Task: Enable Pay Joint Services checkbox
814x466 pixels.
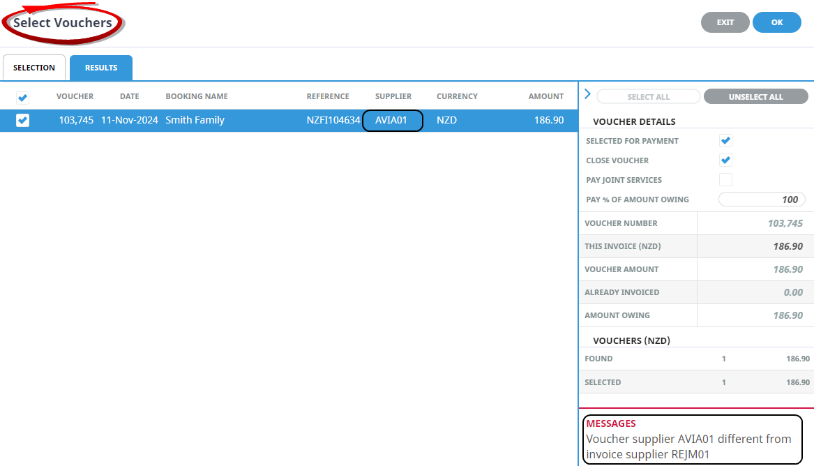Action: point(725,180)
